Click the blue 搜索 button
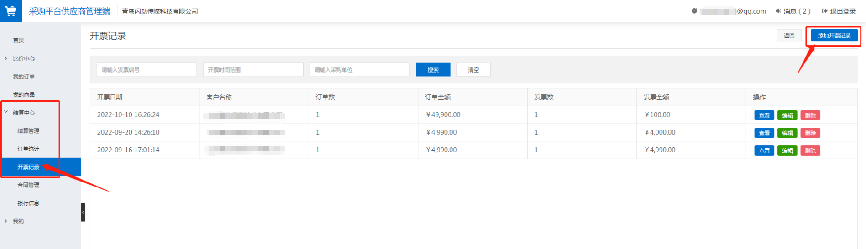 (433, 70)
